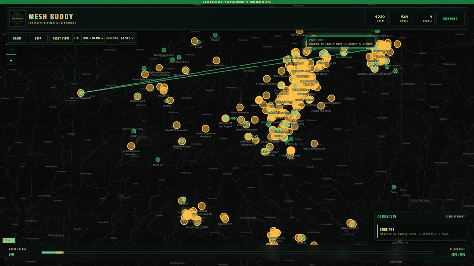
Task: Click the Flight Time 00:00 readout
Action: click(x=458, y=255)
